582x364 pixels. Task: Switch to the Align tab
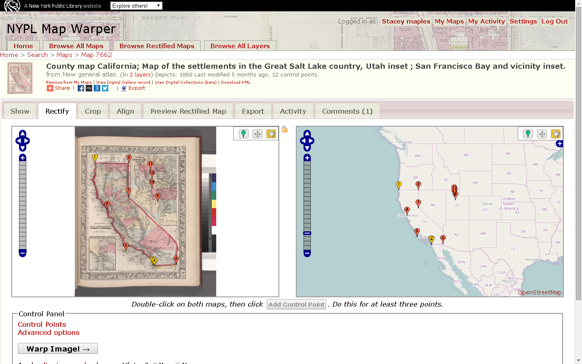coord(125,111)
